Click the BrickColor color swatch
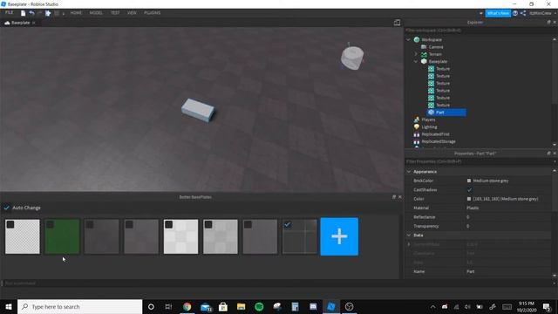 coord(469,181)
